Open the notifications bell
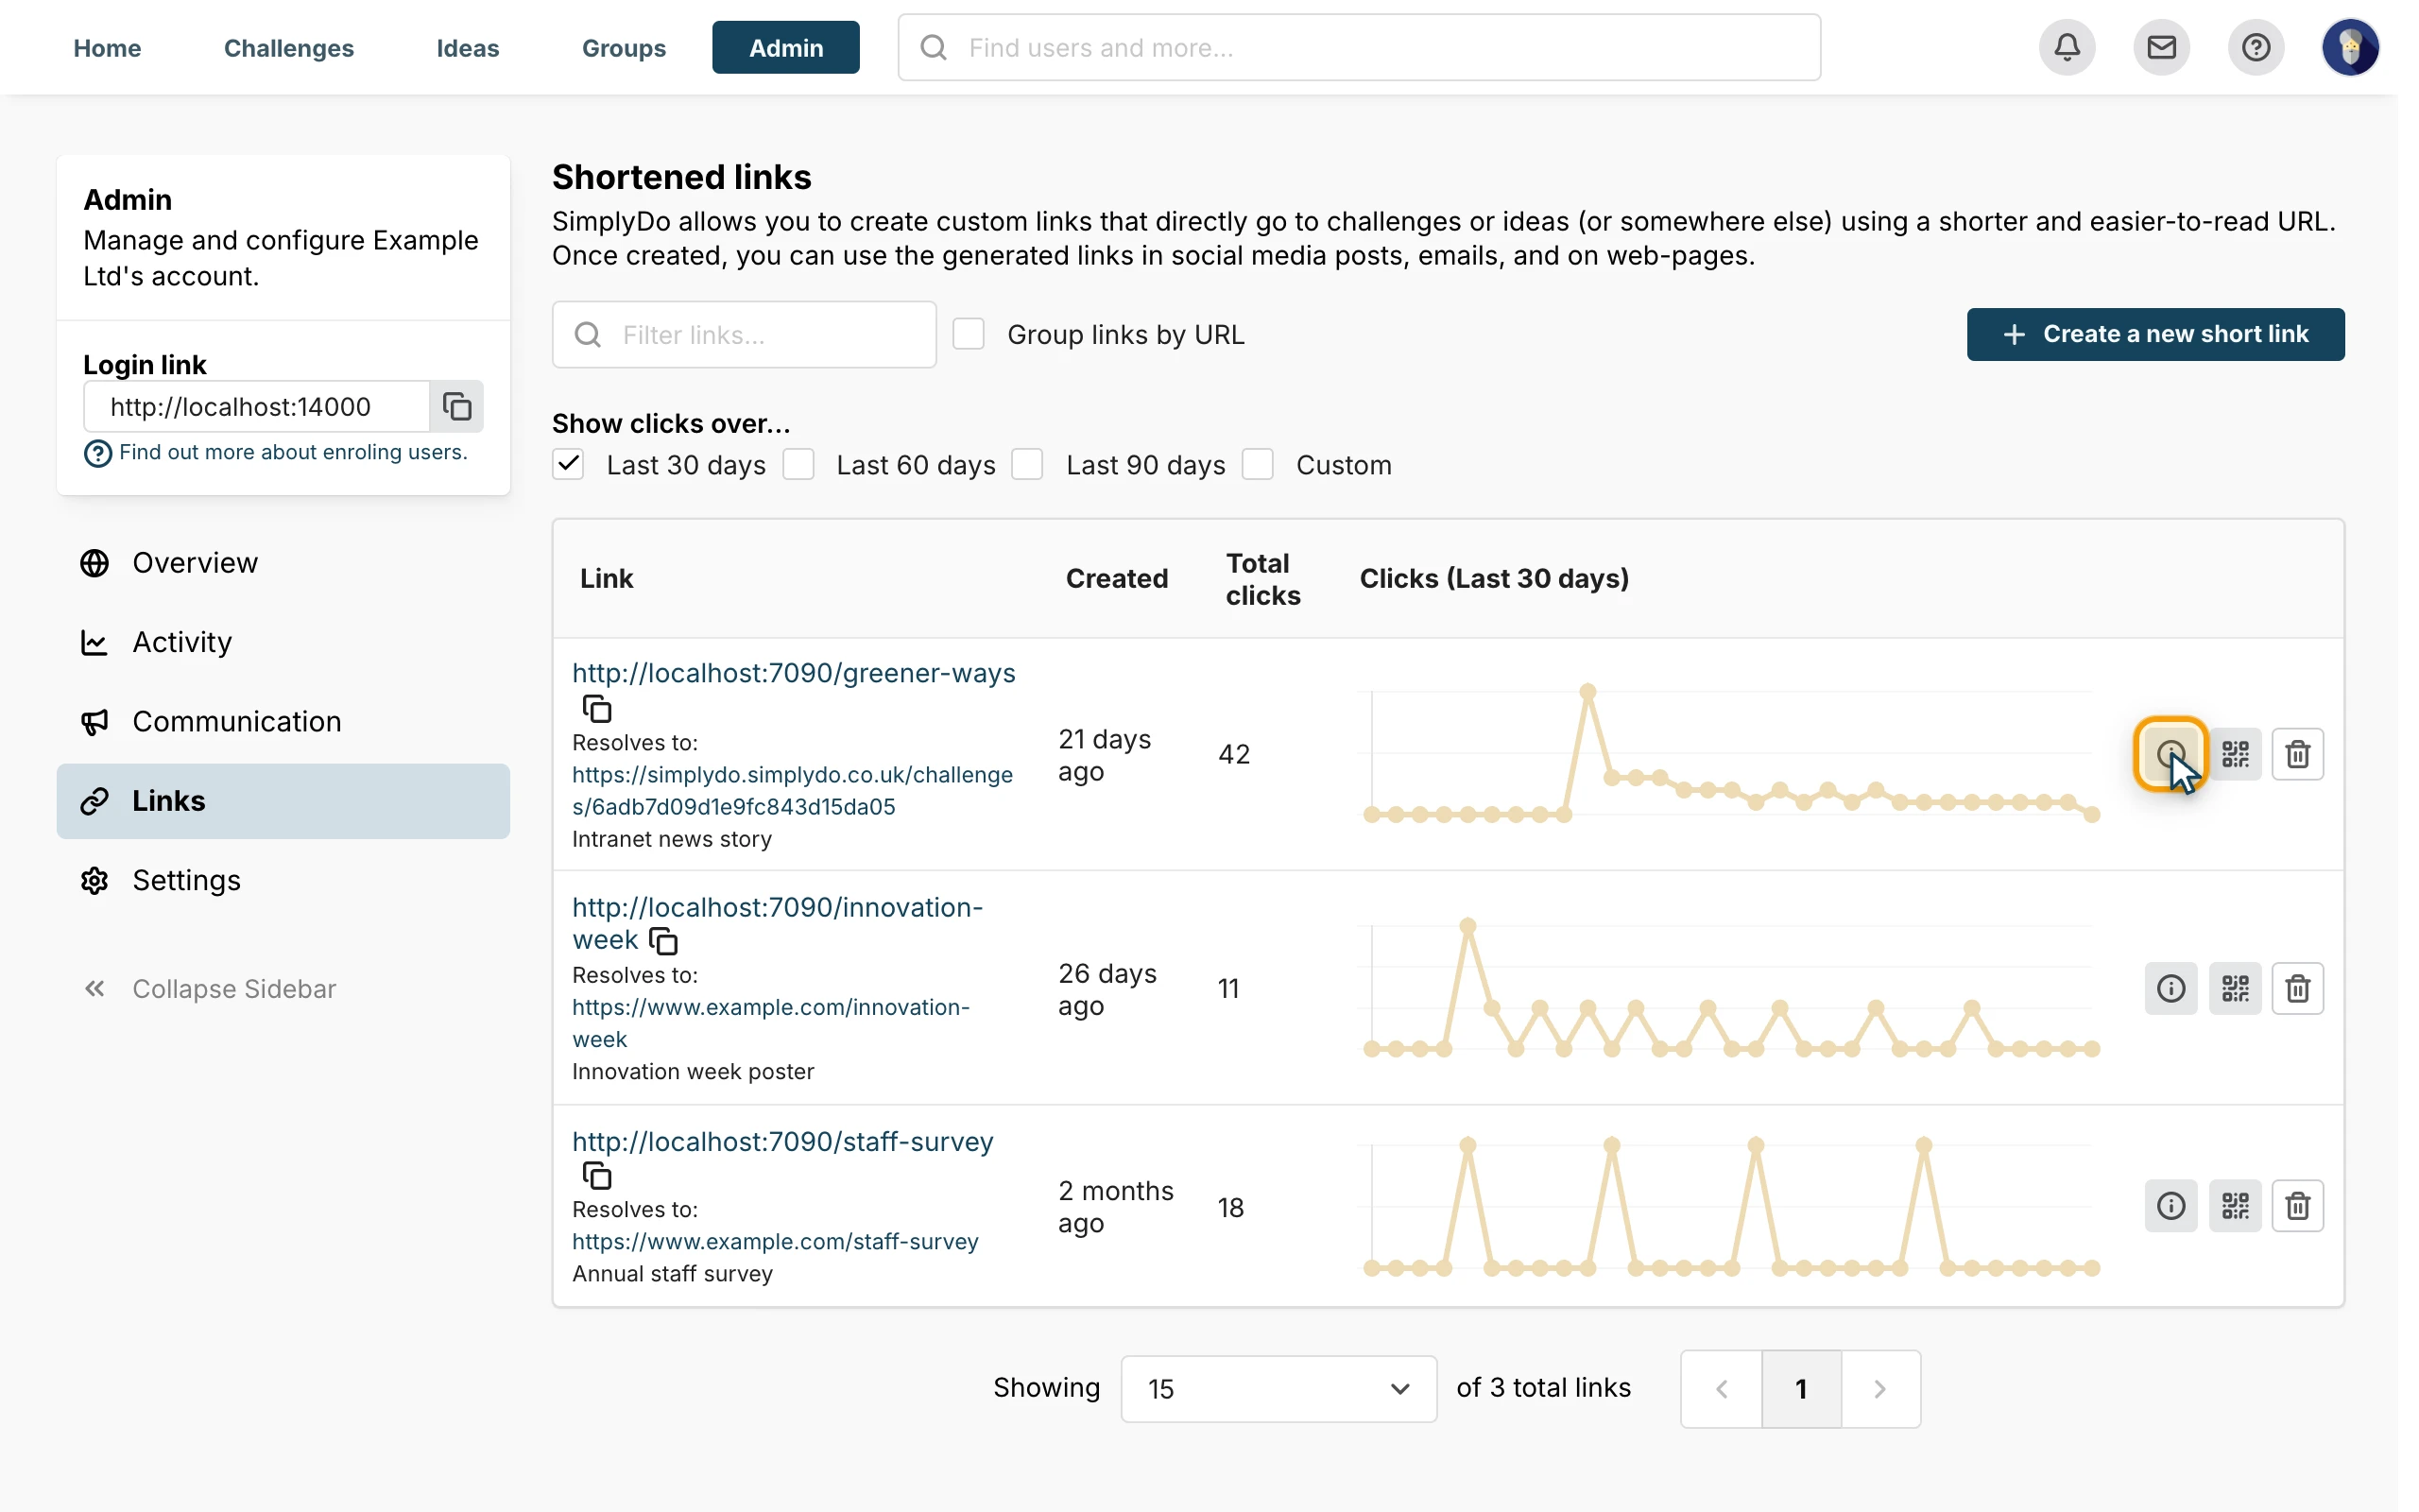 coord(2067,47)
